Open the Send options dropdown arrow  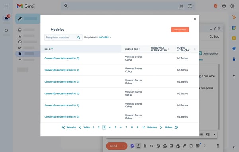(x=124, y=146)
